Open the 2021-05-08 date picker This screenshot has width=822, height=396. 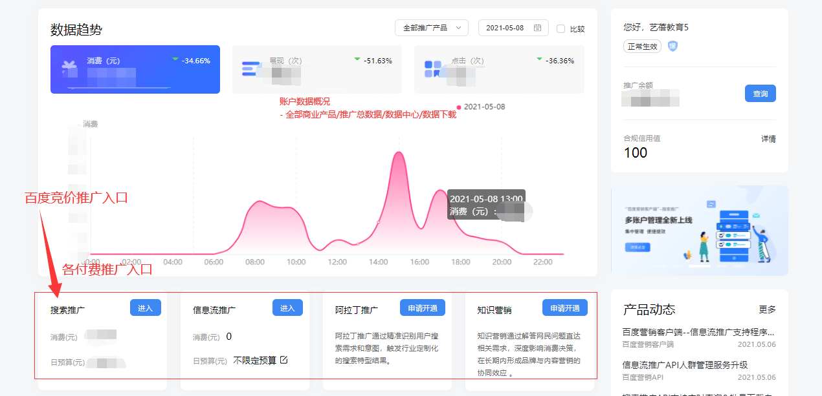tap(513, 28)
